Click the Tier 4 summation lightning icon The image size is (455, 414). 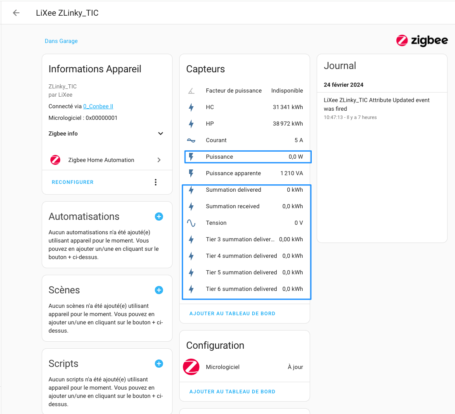[191, 256]
